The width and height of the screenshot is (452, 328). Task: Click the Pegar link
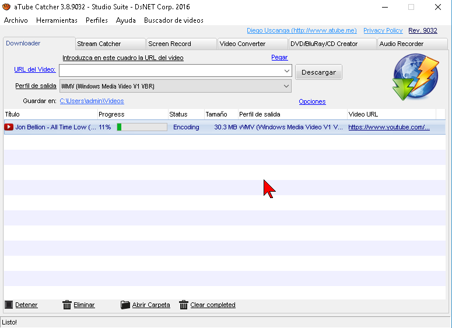pyautogui.click(x=279, y=57)
